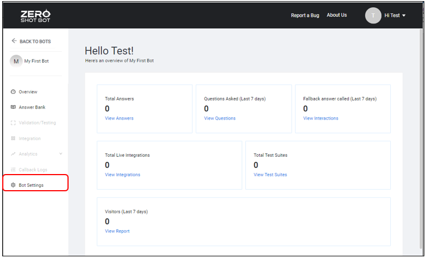Click the Callback Logs list icon
Screen dimensions: 426x258
point(13,170)
